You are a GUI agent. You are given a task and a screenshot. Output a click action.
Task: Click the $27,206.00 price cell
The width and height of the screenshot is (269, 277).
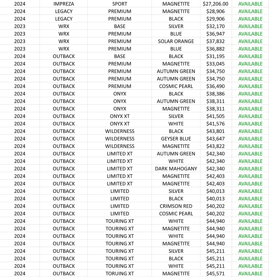pos(215,4)
